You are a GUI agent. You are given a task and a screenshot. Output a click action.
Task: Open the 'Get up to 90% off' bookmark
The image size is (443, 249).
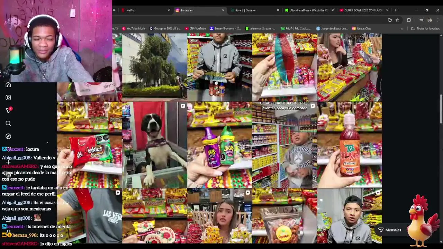[165, 28]
